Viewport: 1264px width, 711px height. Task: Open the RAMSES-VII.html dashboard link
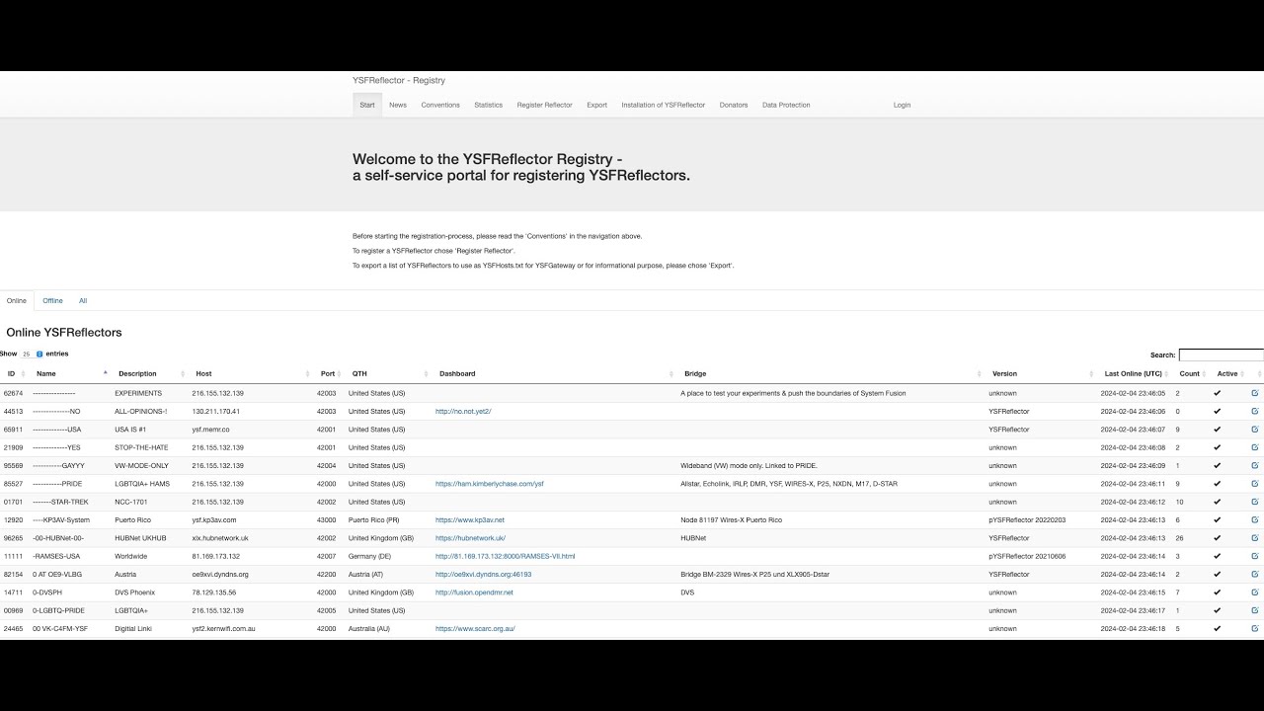click(506, 556)
